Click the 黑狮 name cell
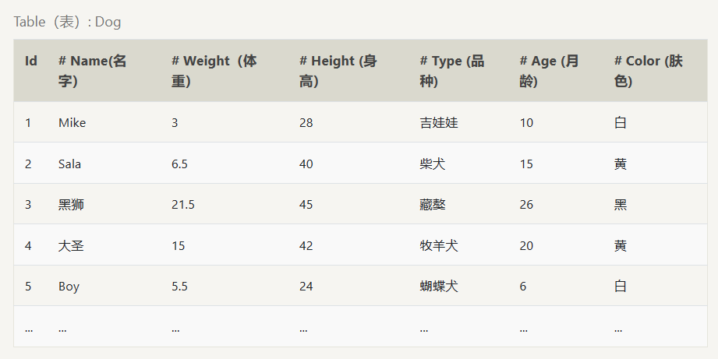The height and width of the screenshot is (359, 718). tap(71, 205)
